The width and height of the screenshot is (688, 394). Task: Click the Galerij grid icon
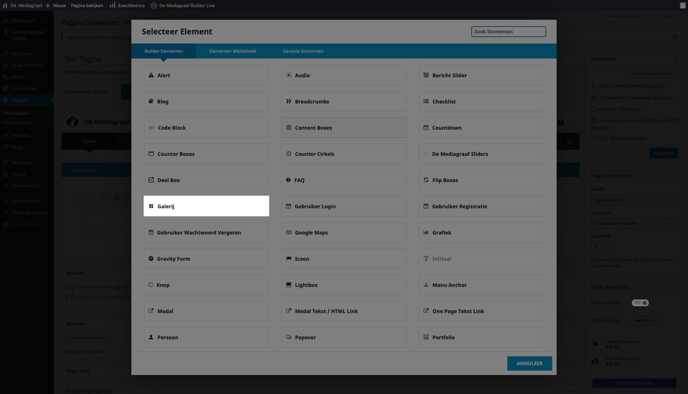[151, 206]
